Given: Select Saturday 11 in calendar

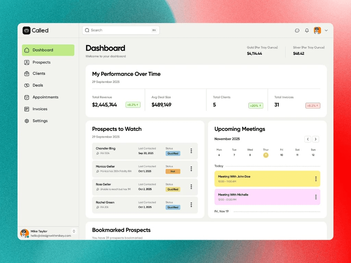Looking at the screenshot, I should tap(297, 155).
